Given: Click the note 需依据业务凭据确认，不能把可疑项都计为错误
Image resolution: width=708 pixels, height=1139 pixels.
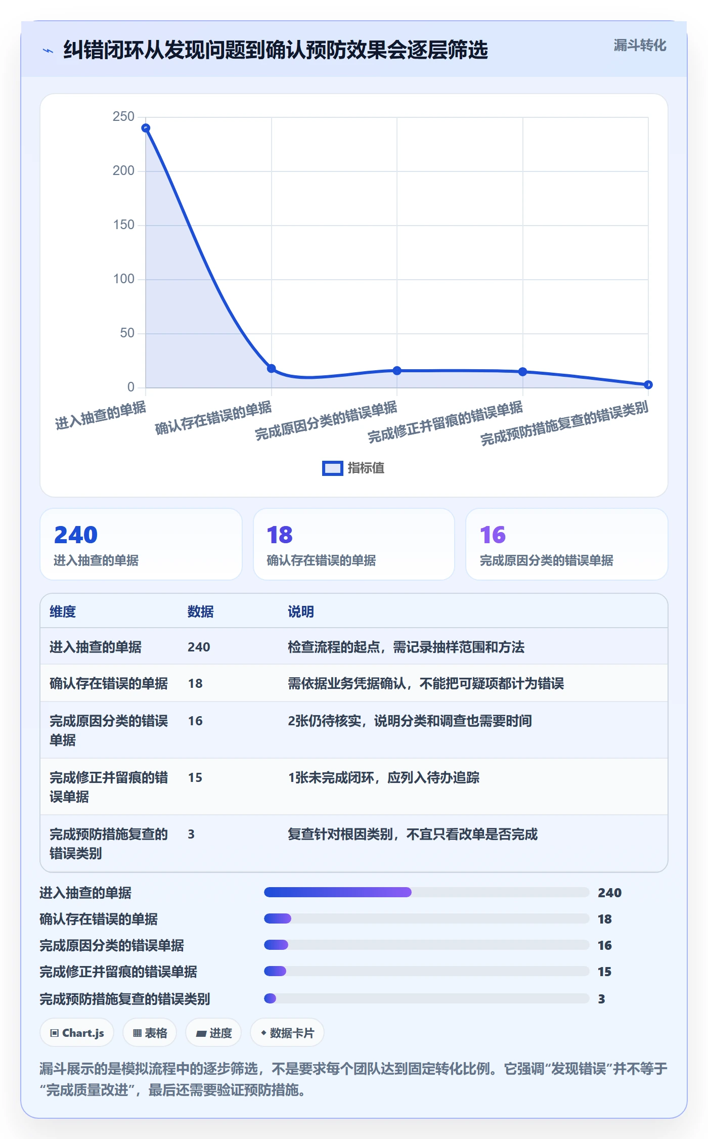Looking at the screenshot, I should click(426, 683).
